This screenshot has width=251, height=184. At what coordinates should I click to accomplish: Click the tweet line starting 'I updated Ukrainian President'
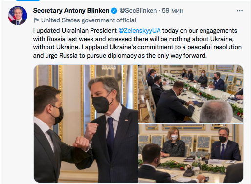135,31
